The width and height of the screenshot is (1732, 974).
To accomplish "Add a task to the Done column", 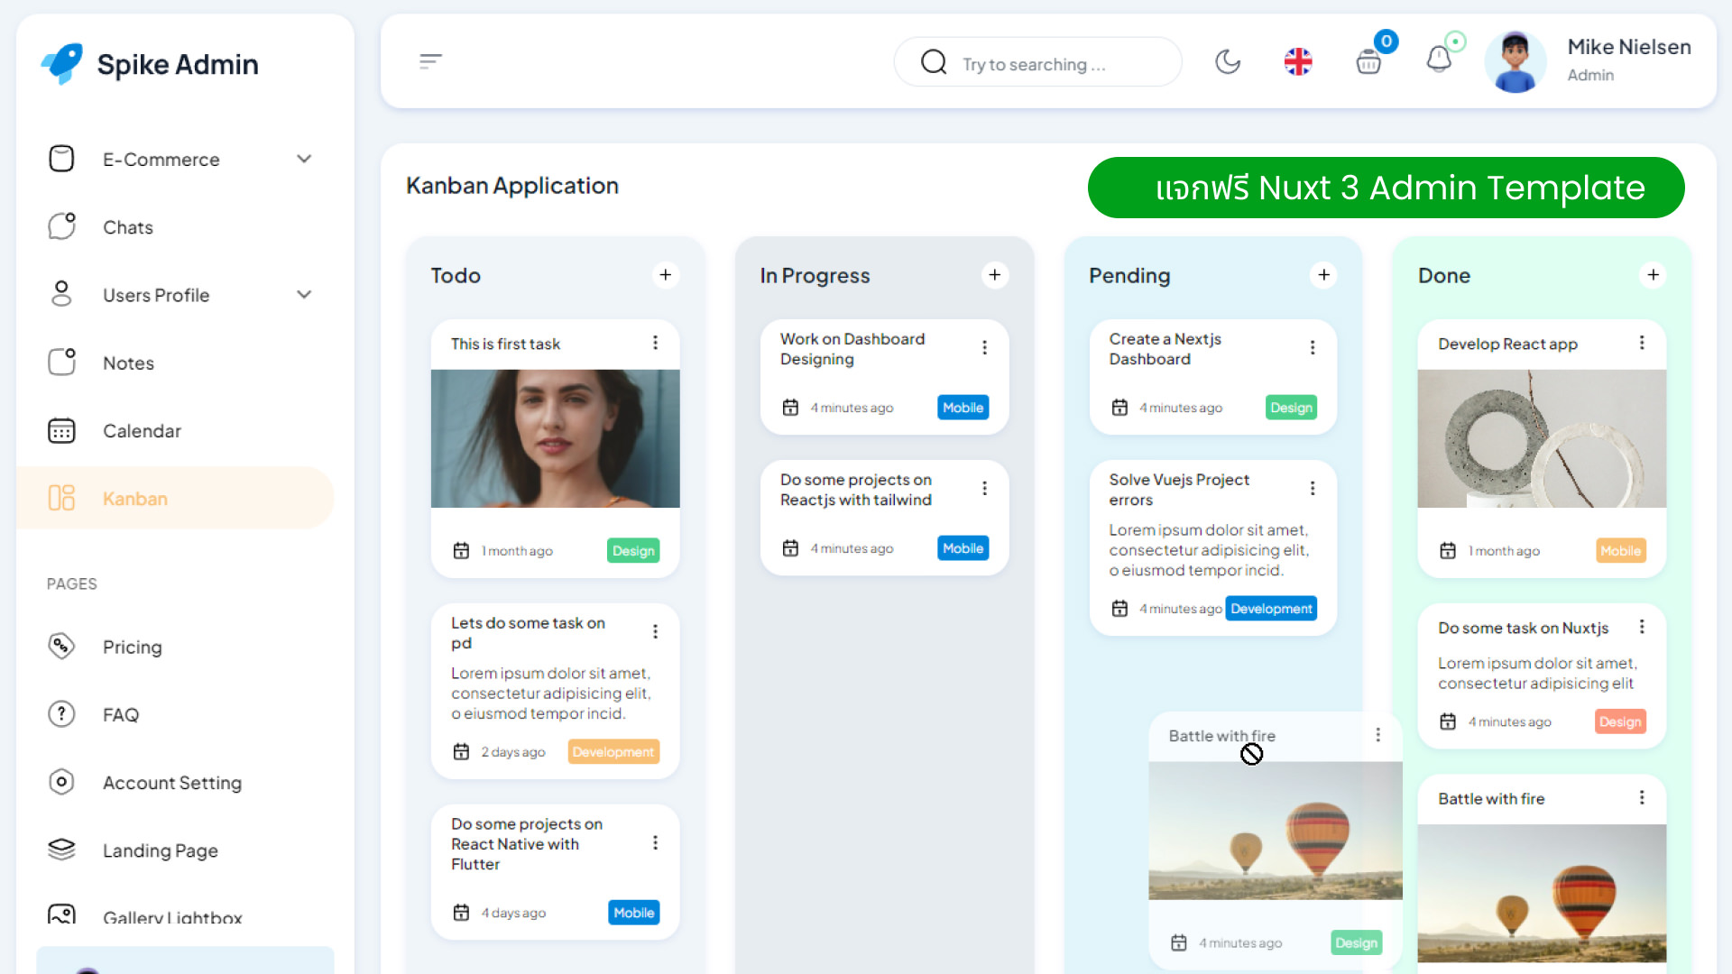I will point(1654,275).
